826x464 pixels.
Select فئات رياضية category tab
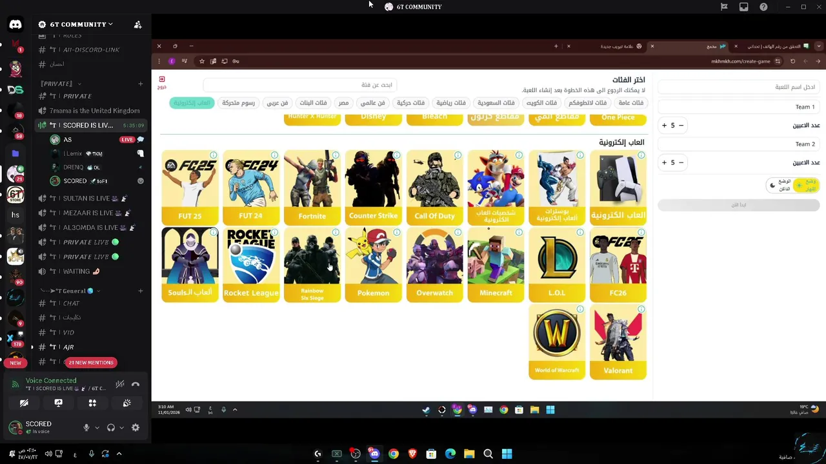point(451,103)
